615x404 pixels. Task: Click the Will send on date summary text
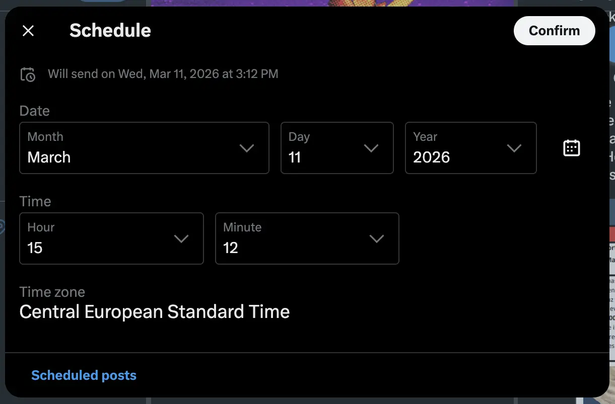point(163,73)
